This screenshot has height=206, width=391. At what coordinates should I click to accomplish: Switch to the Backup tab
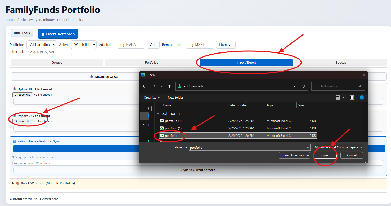point(341,62)
